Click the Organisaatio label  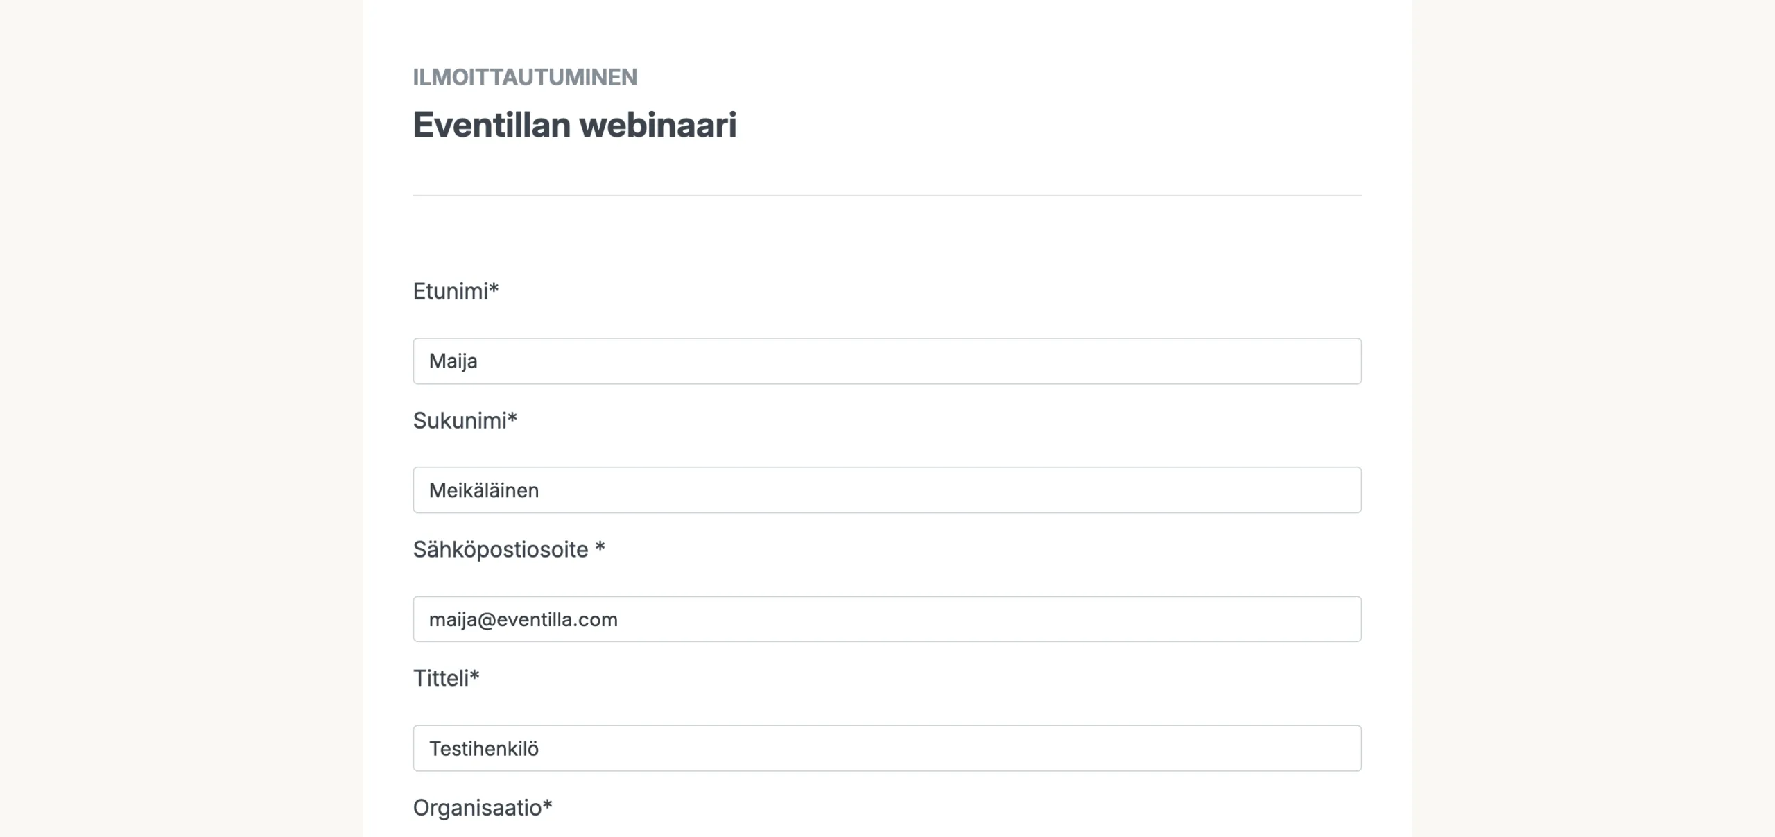[483, 808]
